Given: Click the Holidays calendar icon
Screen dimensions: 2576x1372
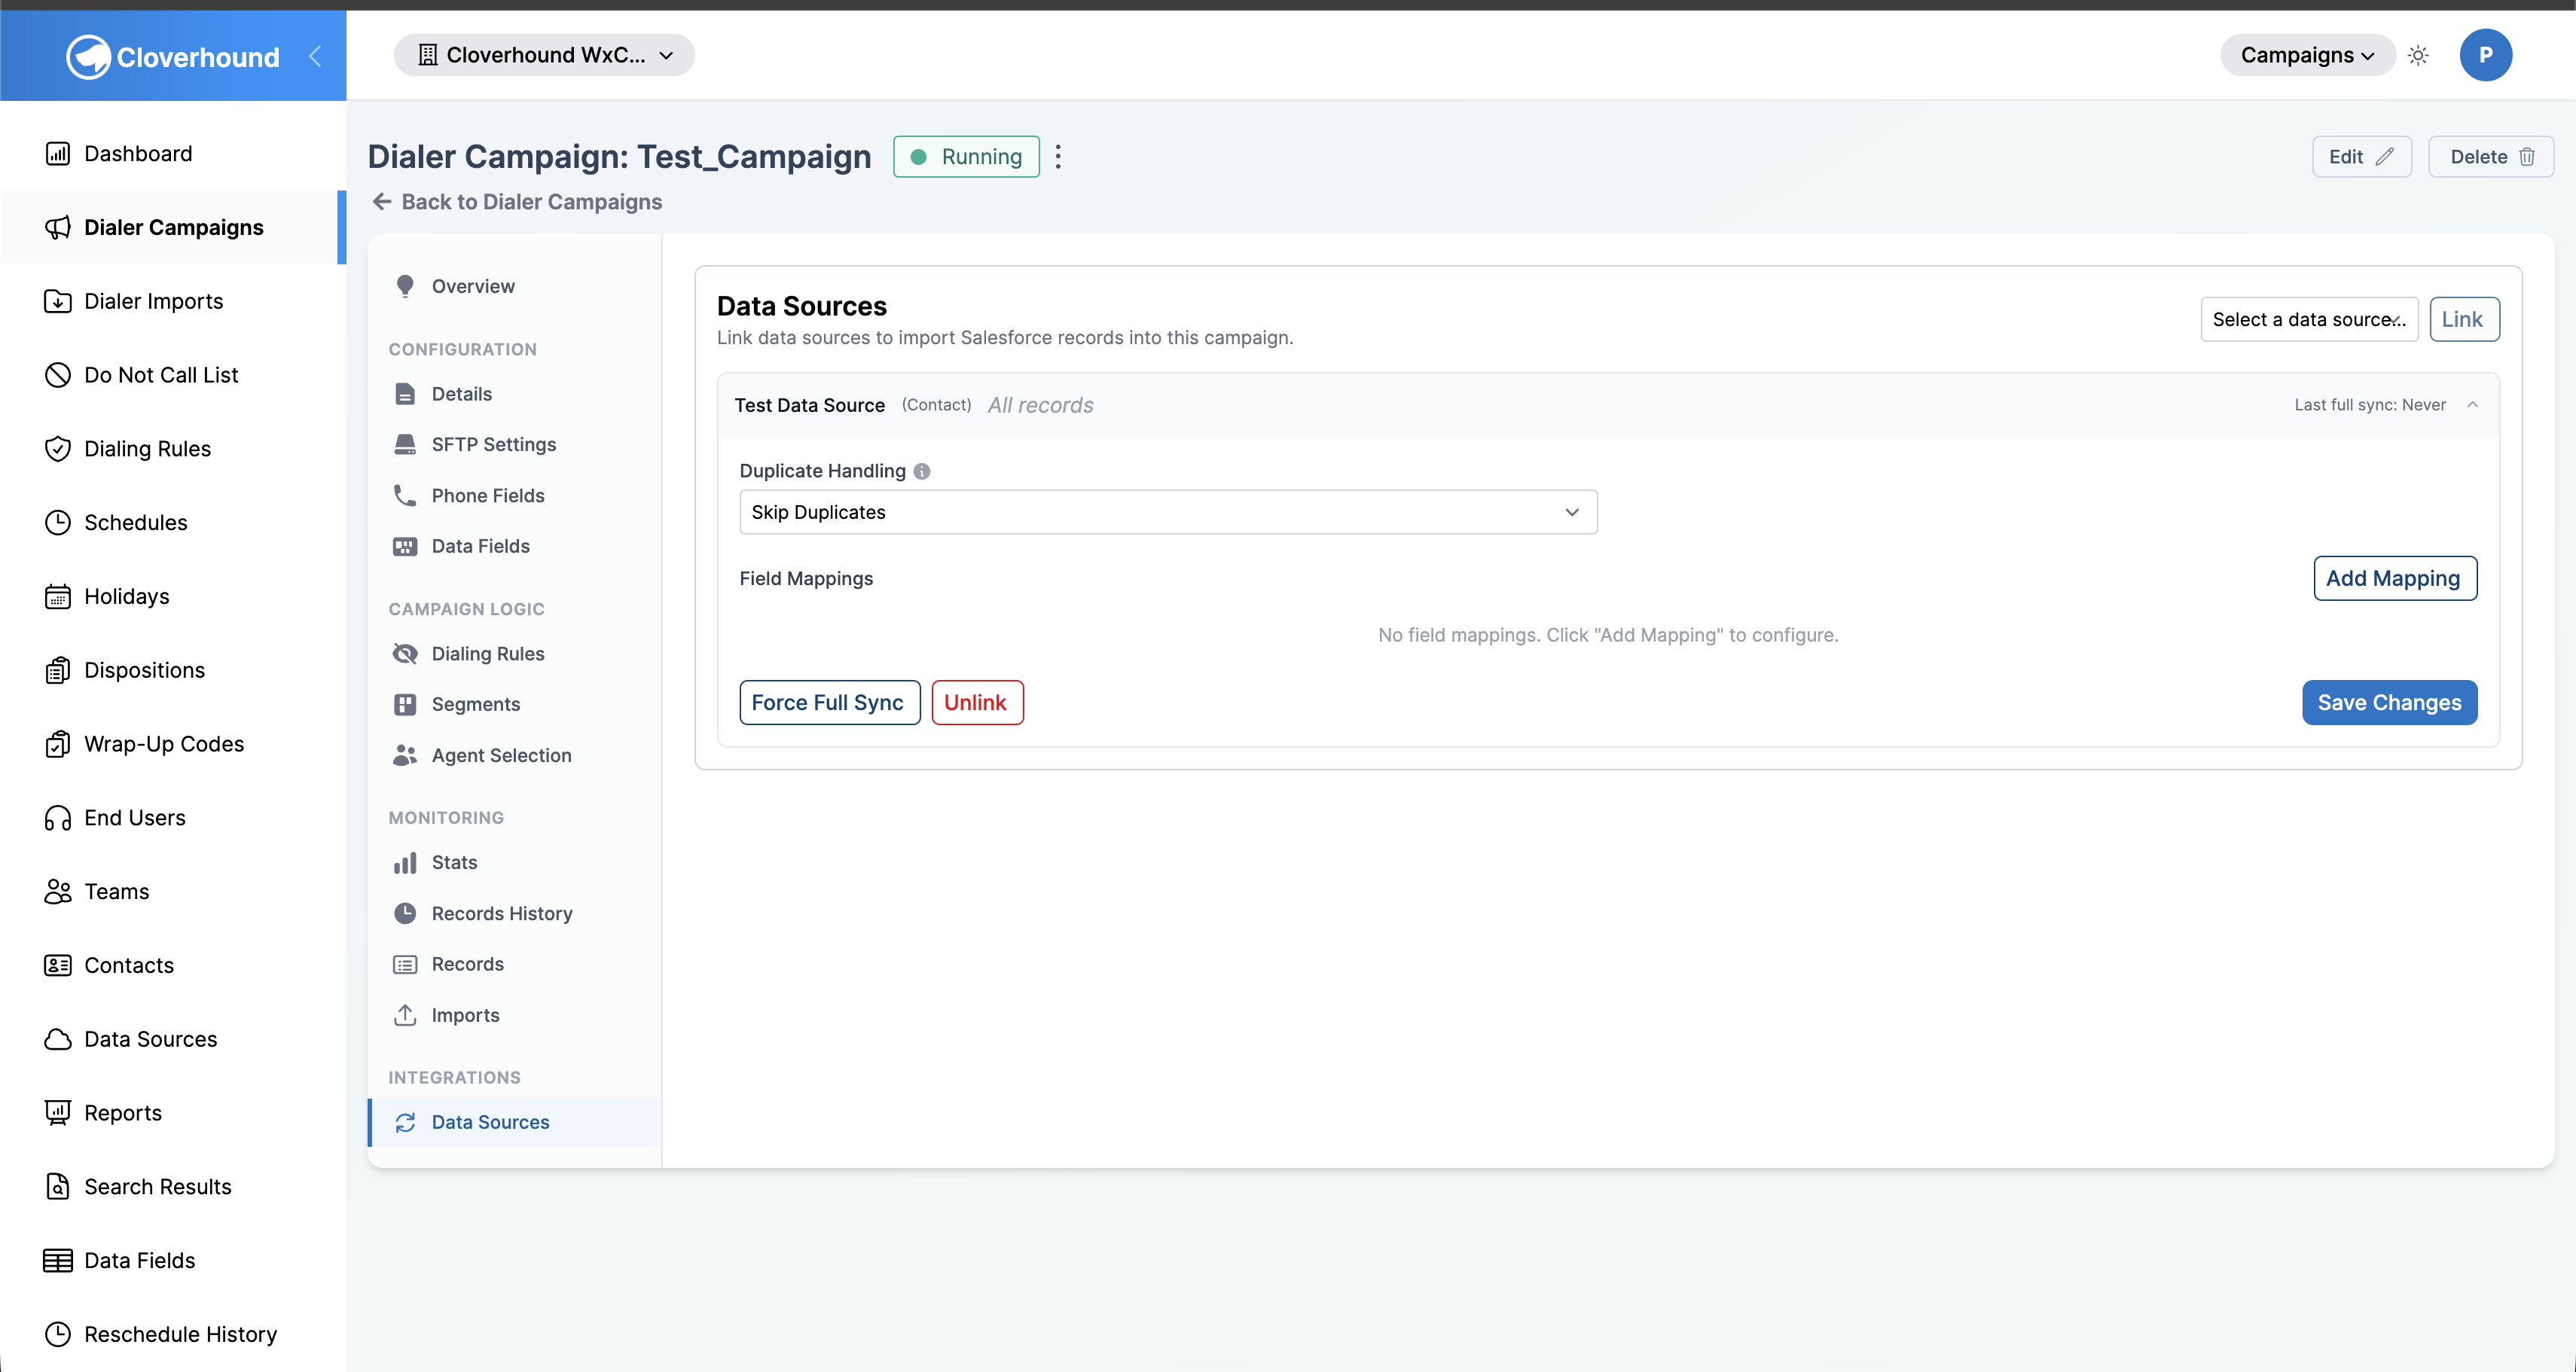Looking at the screenshot, I should [58, 596].
